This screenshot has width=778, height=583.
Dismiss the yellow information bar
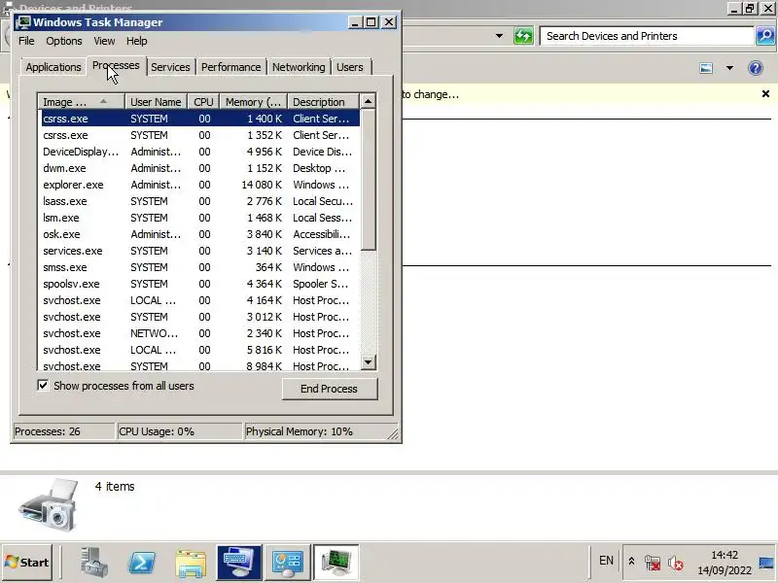pyautogui.click(x=765, y=93)
